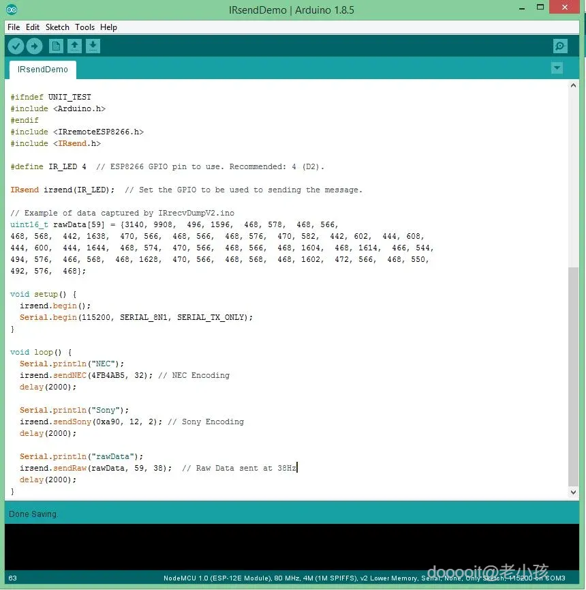
Task: Open a sketch with the Open icon
Action: [74, 46]
